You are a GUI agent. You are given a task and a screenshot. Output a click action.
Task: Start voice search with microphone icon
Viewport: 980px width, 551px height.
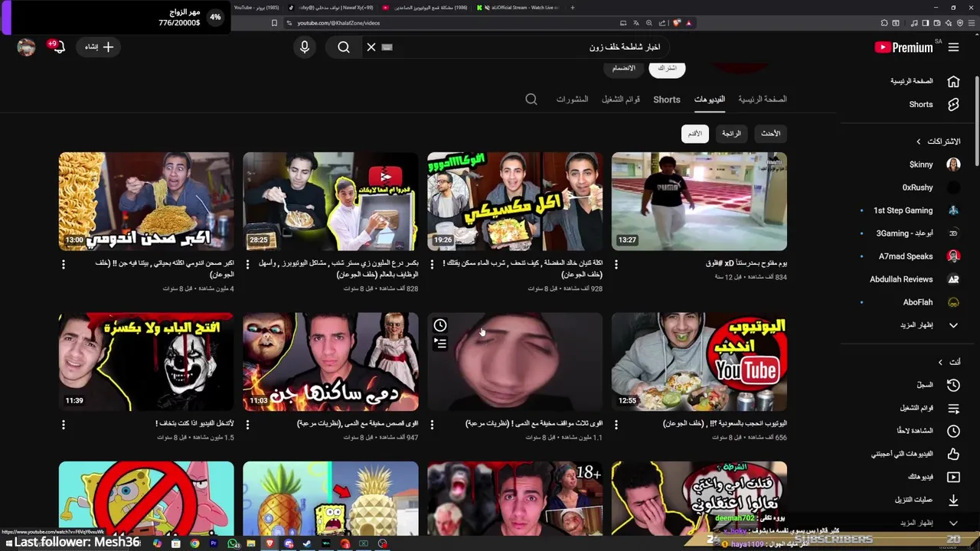coord(305,47)
